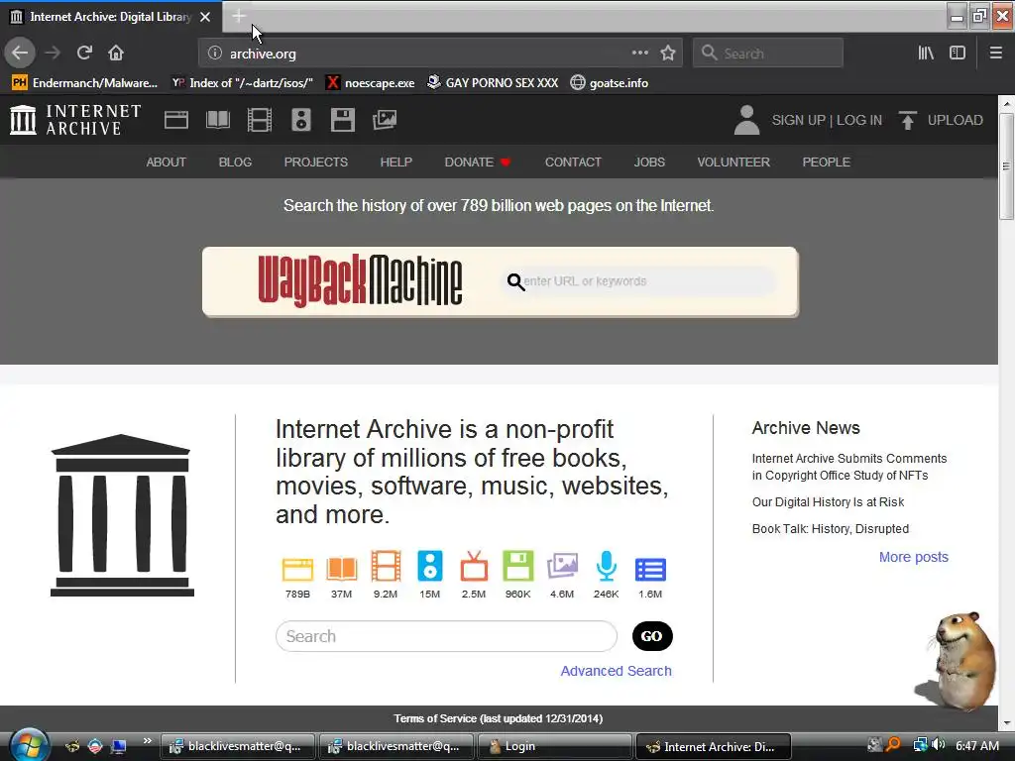The height and width of the screenshot is (761, 1015).
Task: Open TV collection showing 2.5M
Action: (x=474, y=575)
